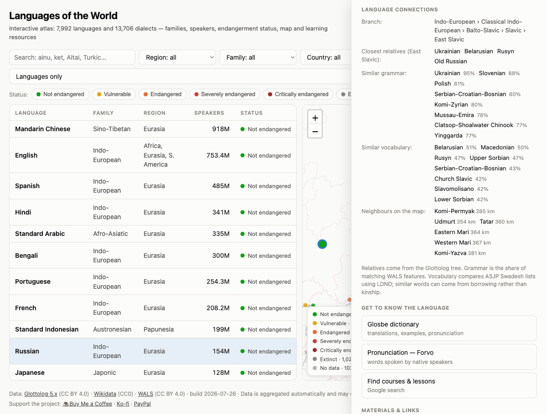Screen dimensions: 547x414
Task: Toggle Endangered status filter
Action: (163, 94)
